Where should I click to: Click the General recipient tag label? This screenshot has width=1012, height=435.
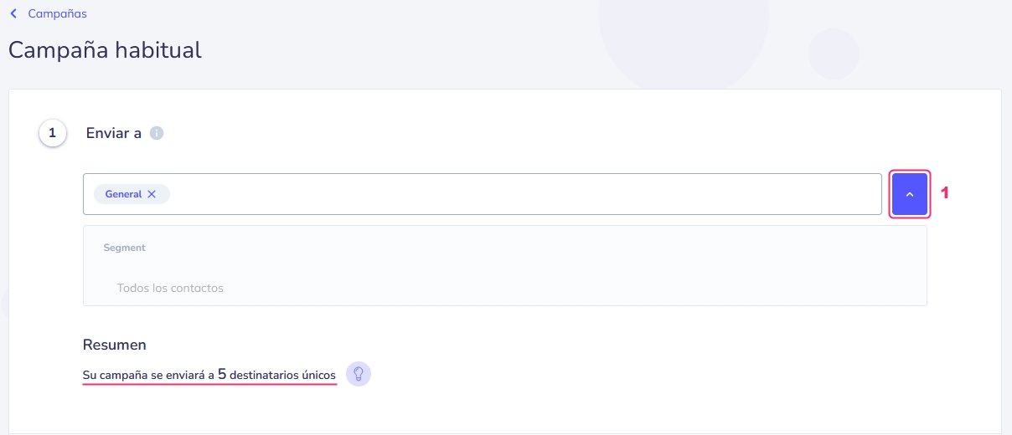coord(123,194)
